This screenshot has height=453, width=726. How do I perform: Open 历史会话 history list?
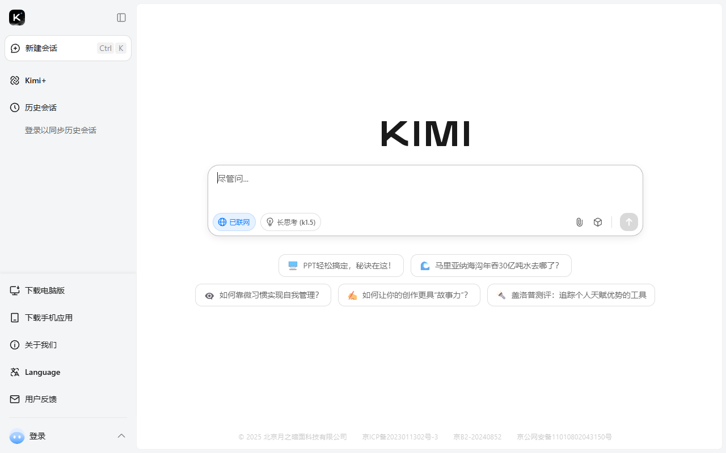(68, 108)
